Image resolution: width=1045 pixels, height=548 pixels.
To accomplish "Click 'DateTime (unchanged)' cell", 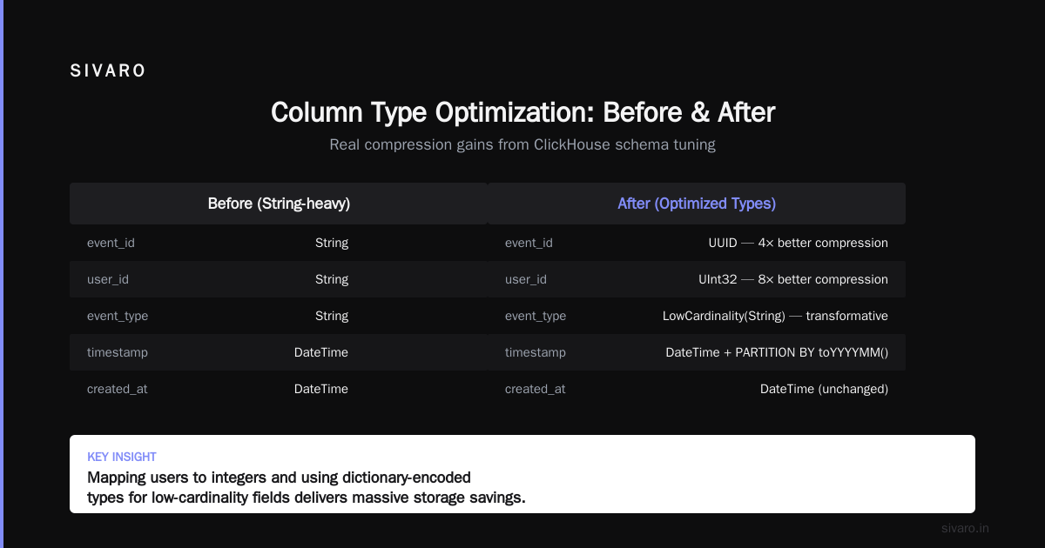I will pyautogui.click(x=824, y=389).
